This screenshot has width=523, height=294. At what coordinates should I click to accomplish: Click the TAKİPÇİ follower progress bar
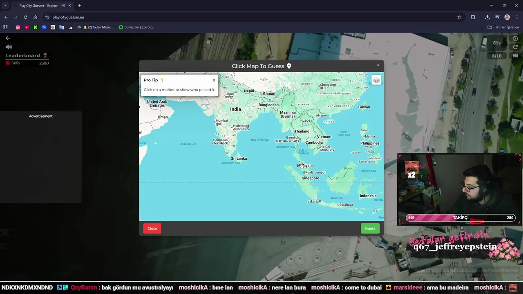pos(460,218)
